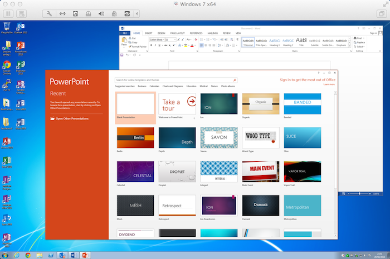Switch to PAGE LAYOUT tab in Word
390x259 pixels.
click(x=177, y=33)
